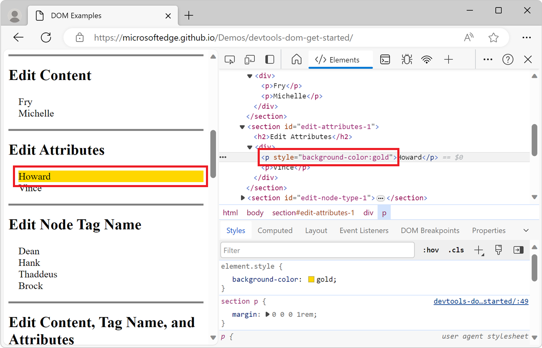Open the devtools-do…started/:49 stylesheet link
Image resolution: width=542 pixels, height=348 pixels.
click(x=480, y=301)
